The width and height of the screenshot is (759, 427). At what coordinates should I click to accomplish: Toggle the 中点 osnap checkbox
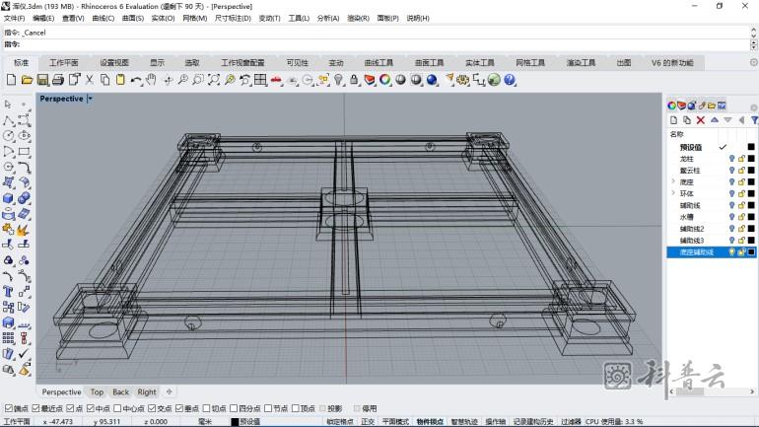[x=91, y=408]
